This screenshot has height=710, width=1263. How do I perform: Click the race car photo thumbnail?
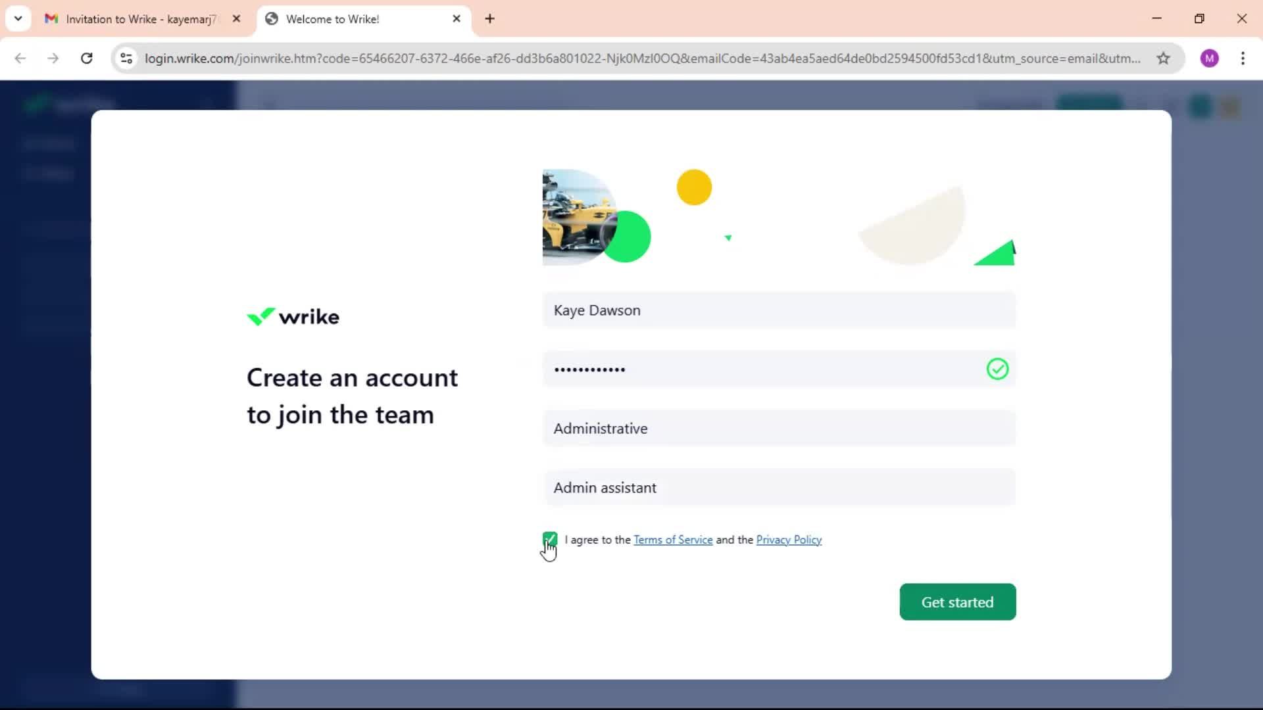[x=579, y=217]
